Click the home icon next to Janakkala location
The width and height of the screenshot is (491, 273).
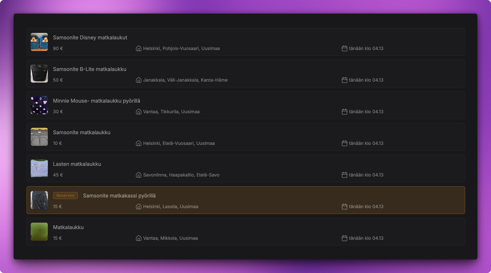click(138, 80)
